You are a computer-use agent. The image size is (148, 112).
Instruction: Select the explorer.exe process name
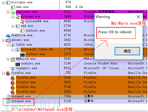27,12
